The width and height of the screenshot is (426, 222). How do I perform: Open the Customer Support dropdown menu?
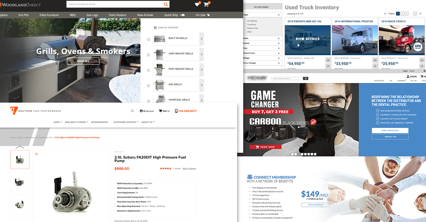[x=126, y=122]
